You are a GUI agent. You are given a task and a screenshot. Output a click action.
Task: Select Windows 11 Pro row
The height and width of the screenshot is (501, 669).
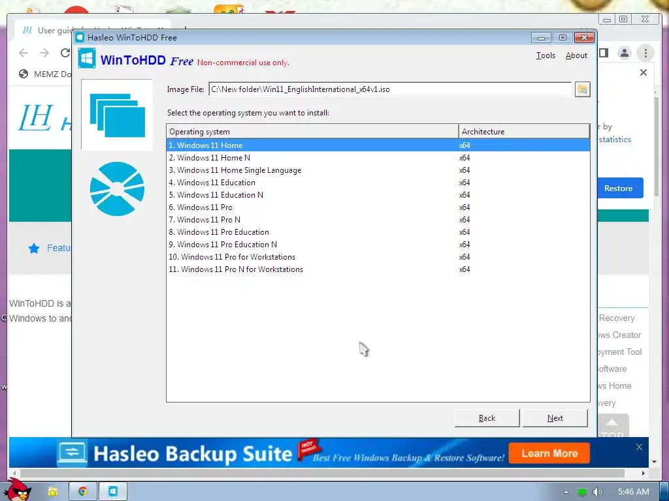point(378,207)
